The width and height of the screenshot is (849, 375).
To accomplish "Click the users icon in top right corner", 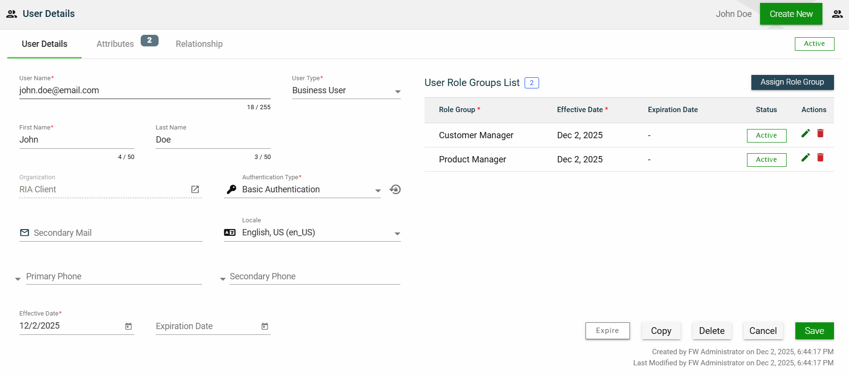I will (x=837, y=14).
